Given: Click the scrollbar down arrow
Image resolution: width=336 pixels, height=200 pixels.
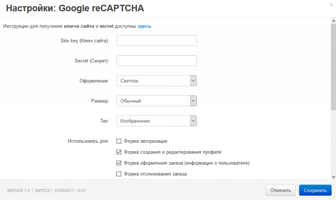Looking at the screenshot, I should tap(333, 176).
